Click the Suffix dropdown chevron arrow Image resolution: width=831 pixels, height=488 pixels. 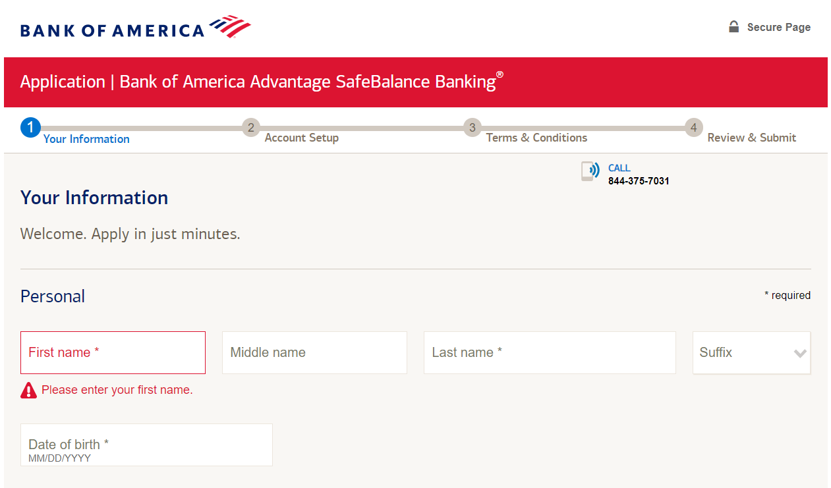click(x=800, y=354)
